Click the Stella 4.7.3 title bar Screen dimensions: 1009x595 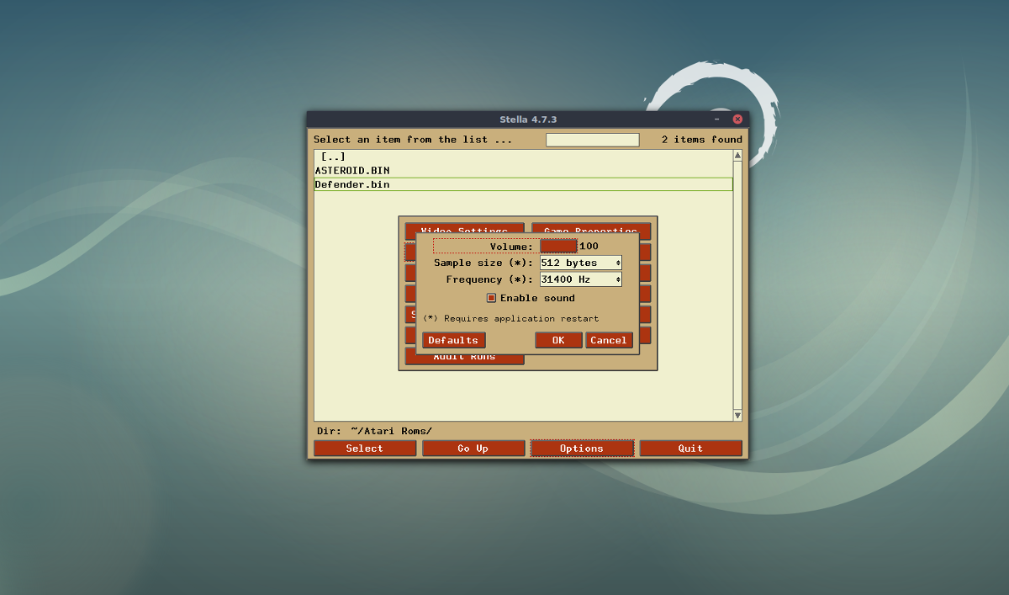pyautogui.click(x=528, y=120)
